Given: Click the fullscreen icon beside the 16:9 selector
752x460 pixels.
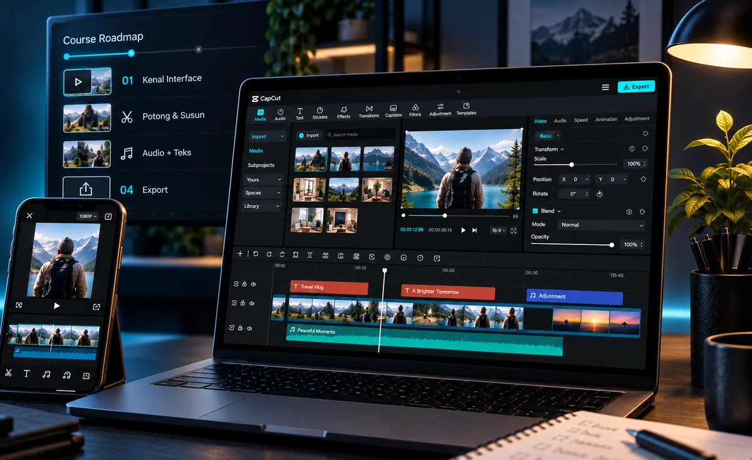Looking at the screenshot, I should point(514,231).
